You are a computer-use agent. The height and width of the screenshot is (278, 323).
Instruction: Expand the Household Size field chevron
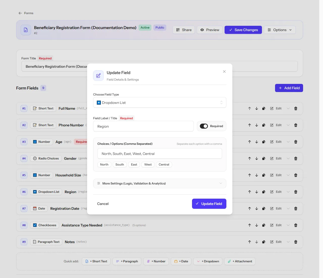click(288, 175)
